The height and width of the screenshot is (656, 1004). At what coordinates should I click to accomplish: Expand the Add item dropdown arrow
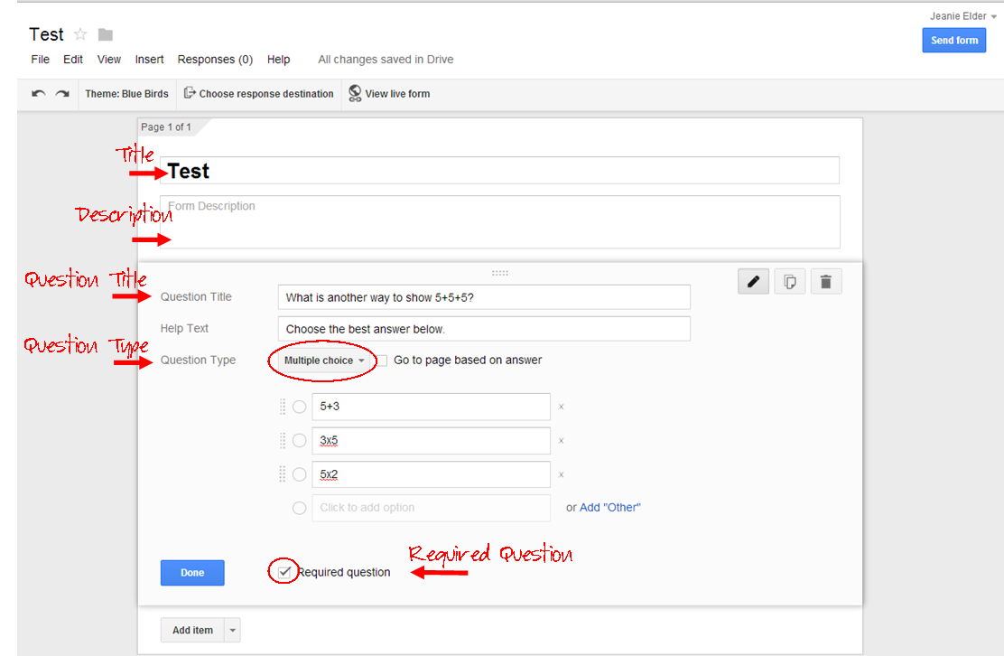[x=231, y=630]
